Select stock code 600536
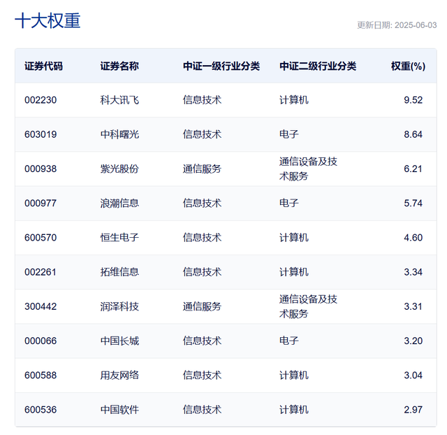Viewport: 447px width, 435px height. [41, 410]
